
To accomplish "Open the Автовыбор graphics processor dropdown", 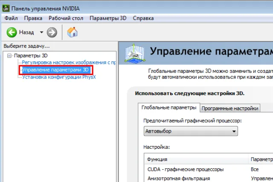I will pos(191,131).
